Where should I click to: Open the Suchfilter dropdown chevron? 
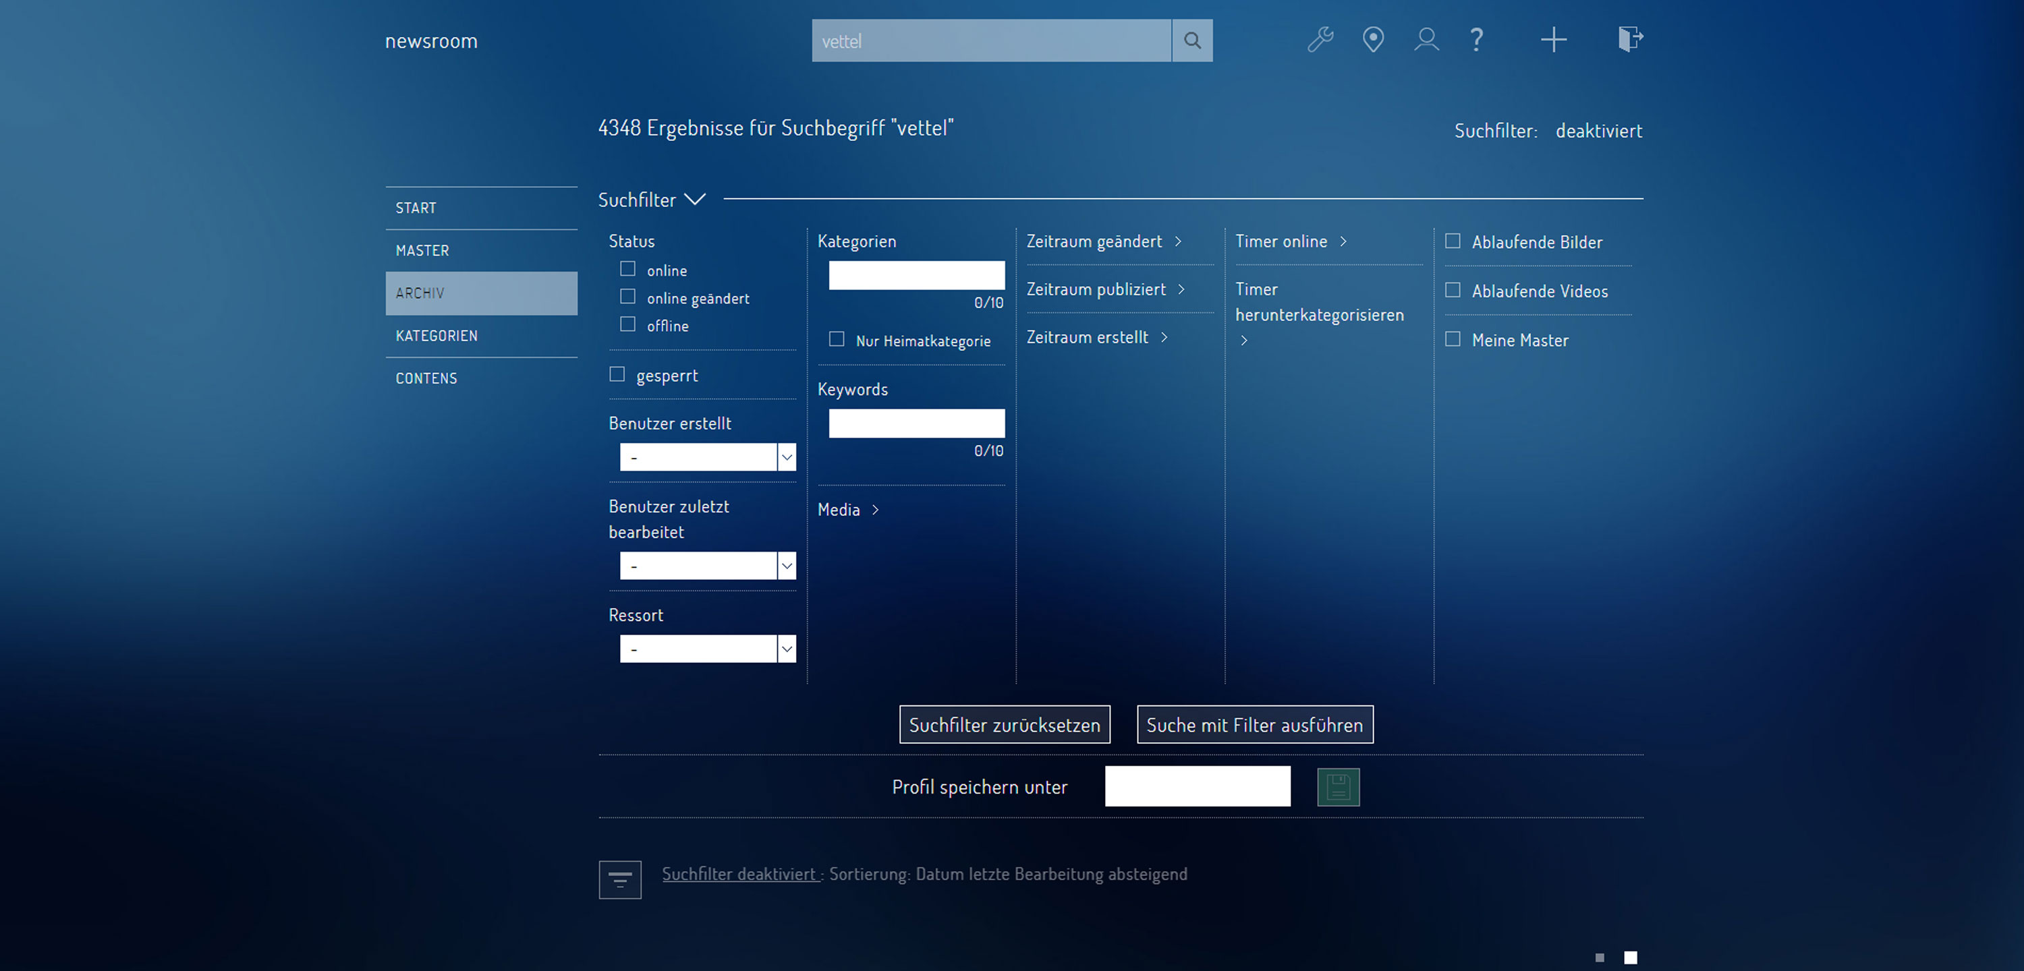click(697, 200)
